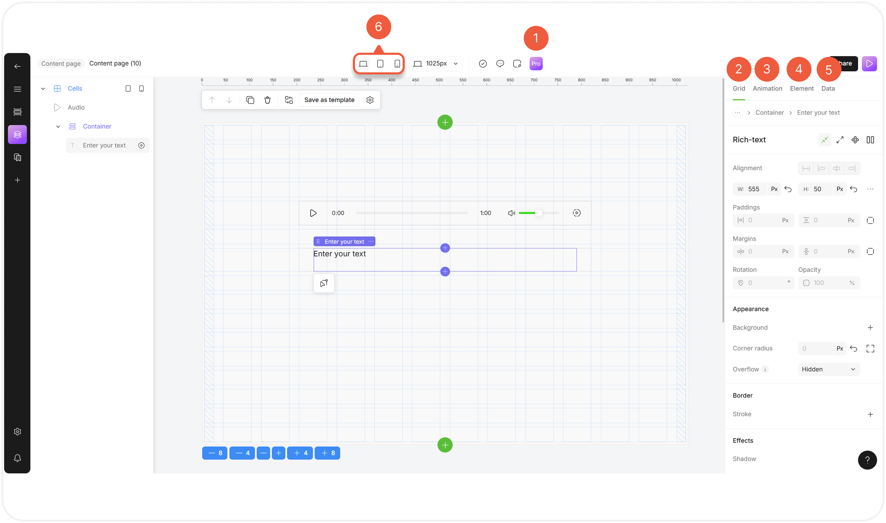Click the notifications bell icon
The image size is (886, 523).
point(17,458)
